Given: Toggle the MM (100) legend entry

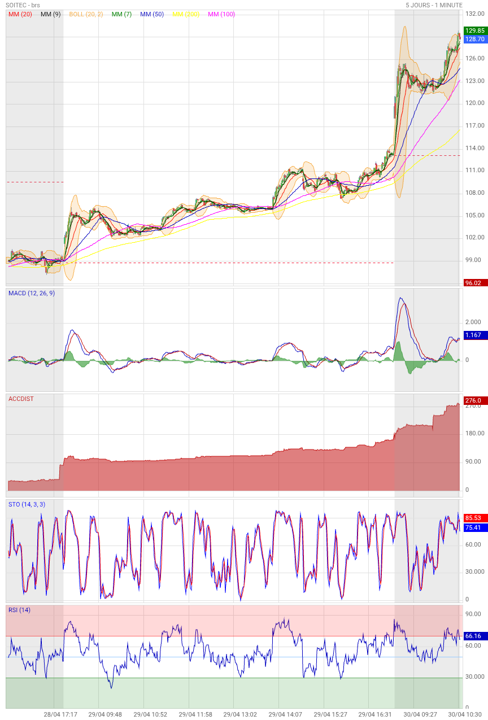Looking at the screenshot, I should click(x=221, y=14).
